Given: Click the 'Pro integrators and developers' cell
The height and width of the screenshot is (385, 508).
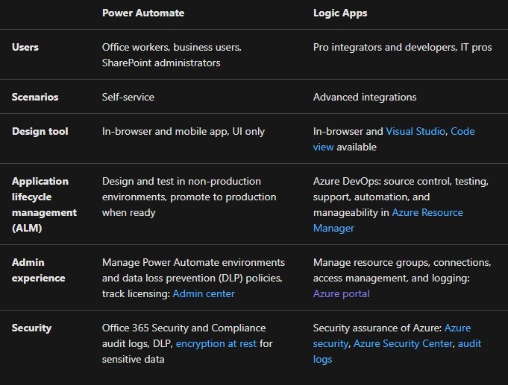Looking at the screenshot, I should coord(402,47).
